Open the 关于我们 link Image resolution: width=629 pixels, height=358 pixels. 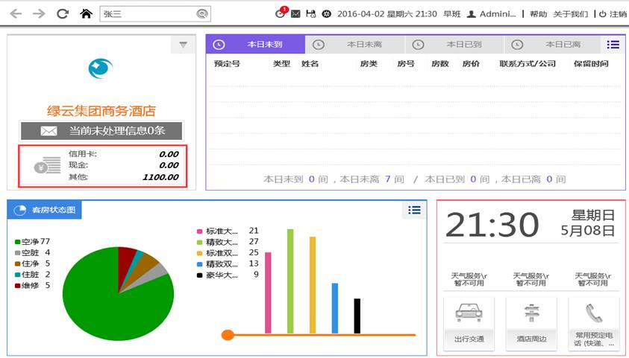pyautogui.click(x=570, y=14)
